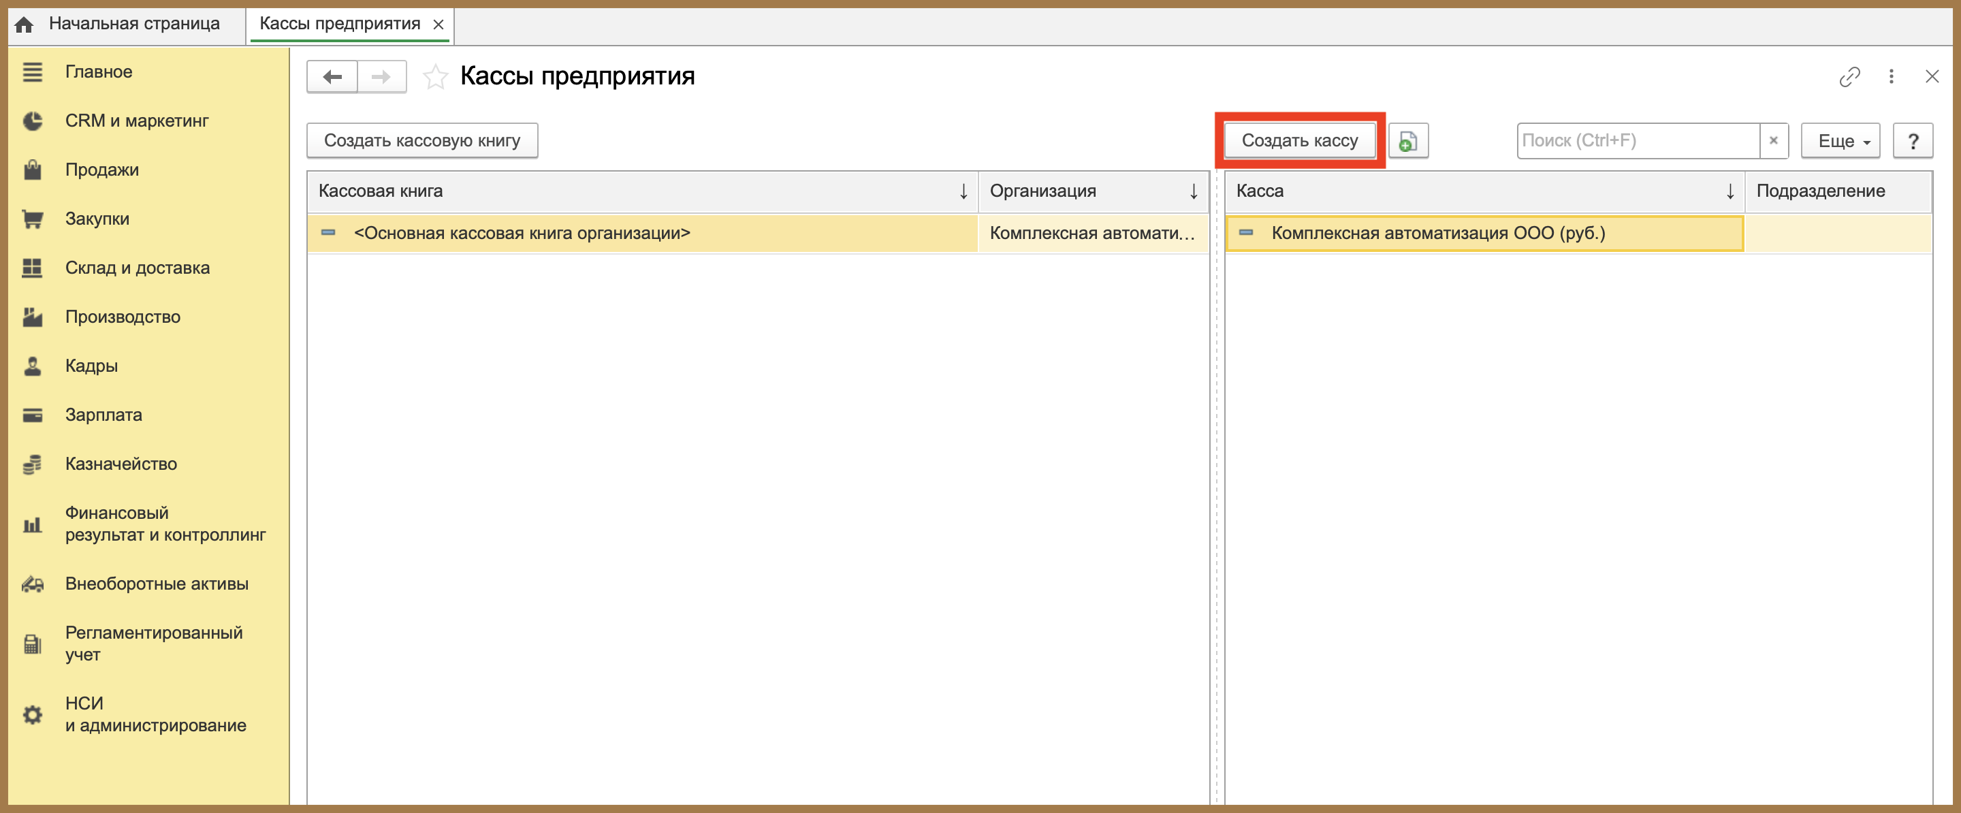Image resolution: width=1961 pixels, height=813 pixels.
Task: Navigate forward with the right arrow
Action: [x=381, y=76]
